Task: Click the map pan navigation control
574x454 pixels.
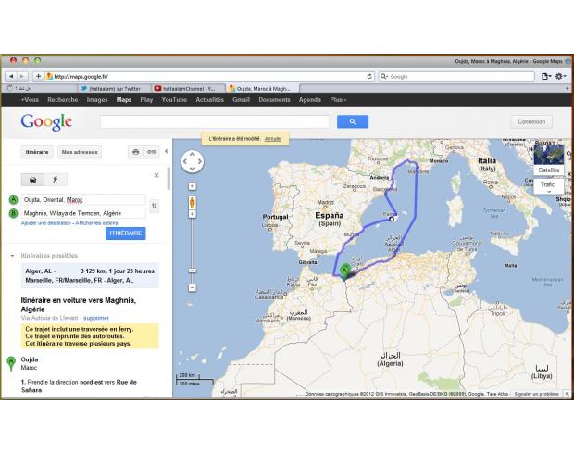Action: (x=193, y=161)
